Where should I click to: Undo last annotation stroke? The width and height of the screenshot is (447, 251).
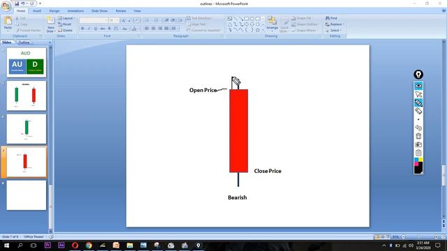click(x=418, y=128)
